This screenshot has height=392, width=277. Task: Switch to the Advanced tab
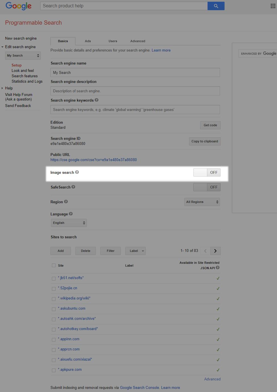(138, 41)
